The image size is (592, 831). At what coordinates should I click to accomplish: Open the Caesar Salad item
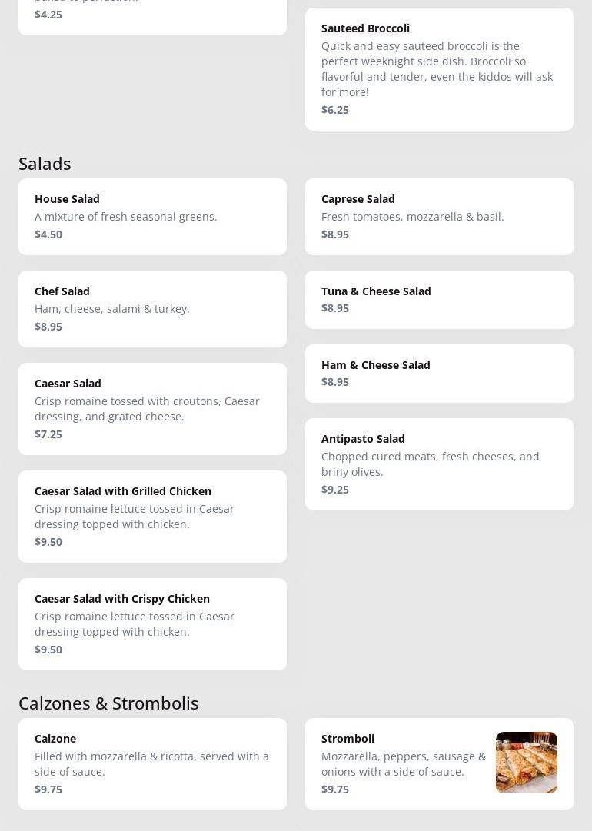(152, 408)
